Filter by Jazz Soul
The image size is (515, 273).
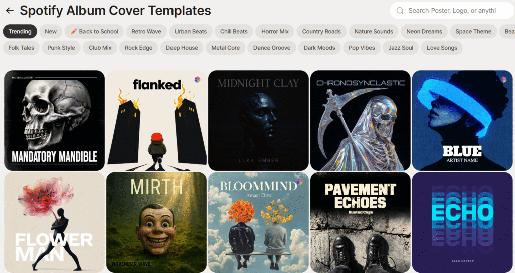[x=401, y=48]
